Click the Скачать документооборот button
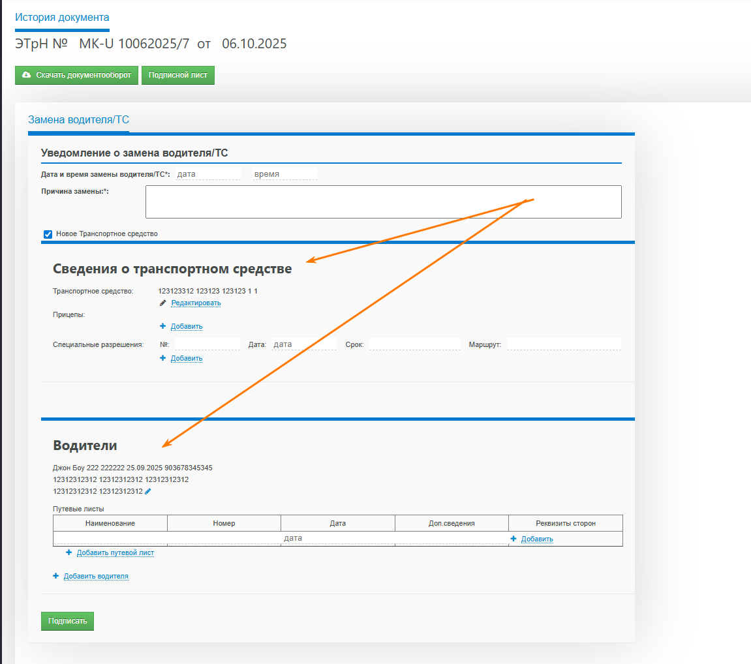This screenshot has height=664, width=751. (76, 75)
